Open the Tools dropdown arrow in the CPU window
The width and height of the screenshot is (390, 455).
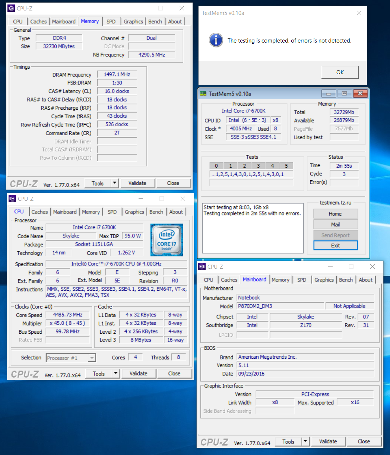pyautogui.click(x=116, y=374)
